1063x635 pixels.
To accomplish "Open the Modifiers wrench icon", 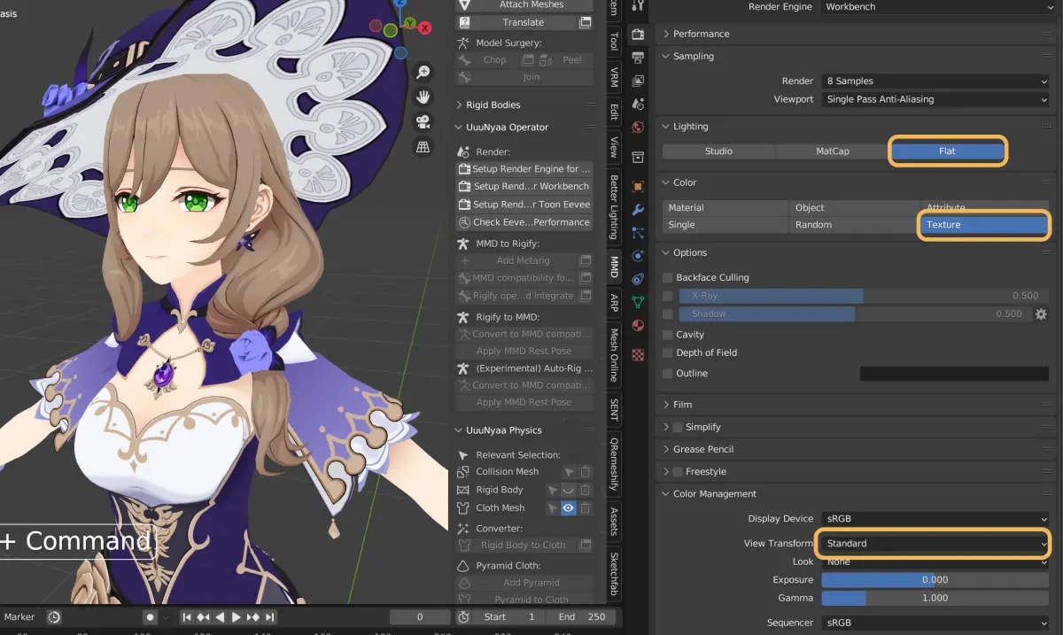I will click(637, 210).
